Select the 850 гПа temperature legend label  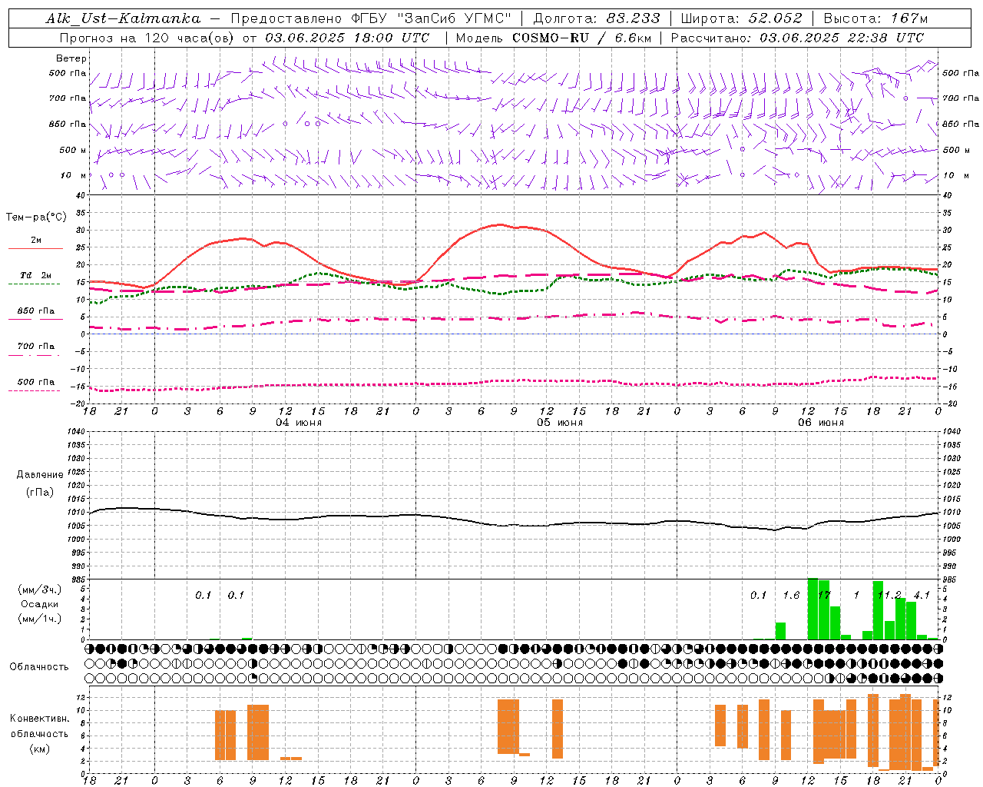36,310
